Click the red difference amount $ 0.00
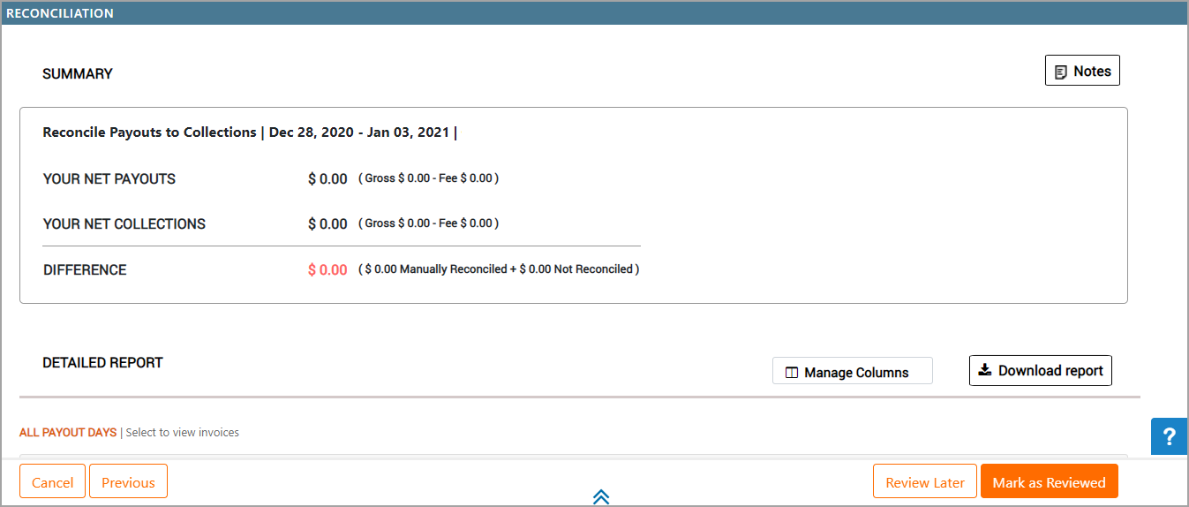This screenshot has height=507, width=1189. (327, 269)
